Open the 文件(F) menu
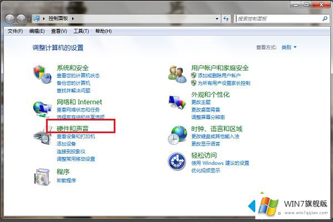This screenshot has height=222, width=333. pyautogui.click(x=15, y=31)
